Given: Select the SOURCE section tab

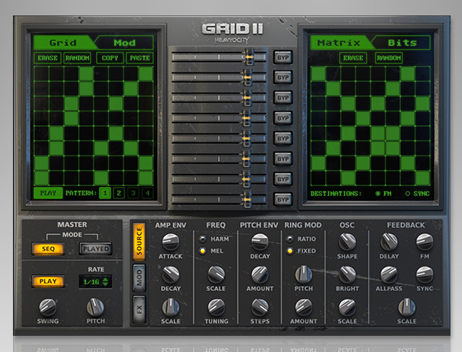Looking at the screenshot, I should (139, 241).
